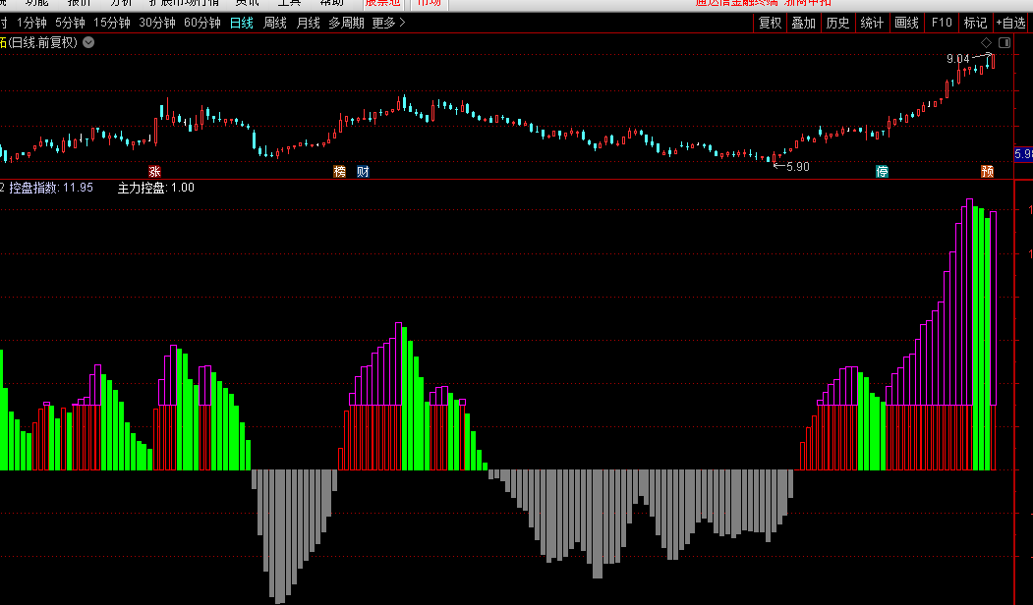Click the 叠加 overlay button
Image resolution: width=1033 pixels, height=605 pixels.
point(803,23)
